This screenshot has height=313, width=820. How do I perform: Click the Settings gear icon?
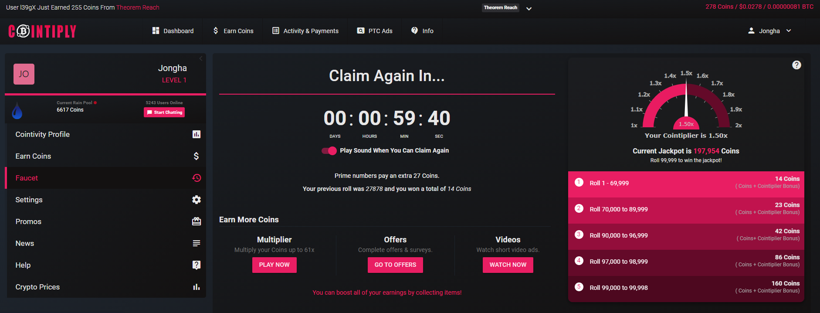tap(197, 200)
